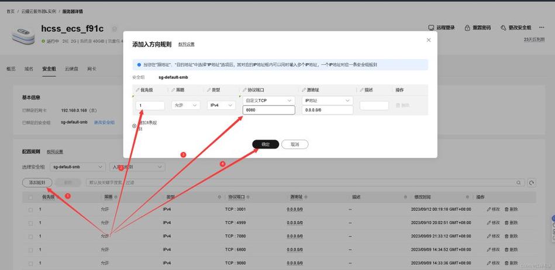
Task: Select the 安全组 tab
Action: (x=49, y=69)
